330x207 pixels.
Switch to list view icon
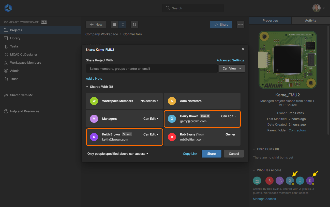pyautogui.click(x=114, y=25)
